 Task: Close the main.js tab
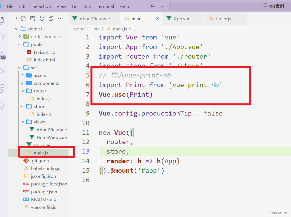[x=157, y=19]
